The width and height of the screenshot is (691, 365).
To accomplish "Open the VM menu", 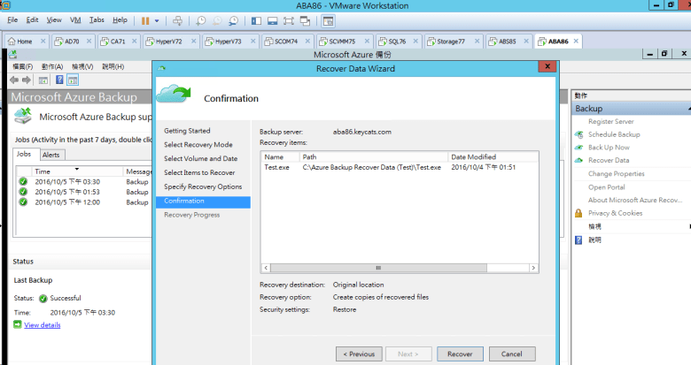I will coord(74,19).
